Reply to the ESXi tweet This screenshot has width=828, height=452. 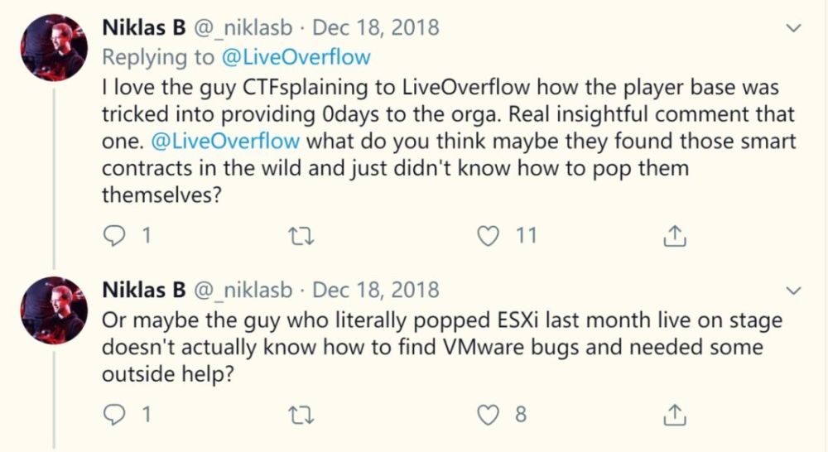[x=113, y=414]
